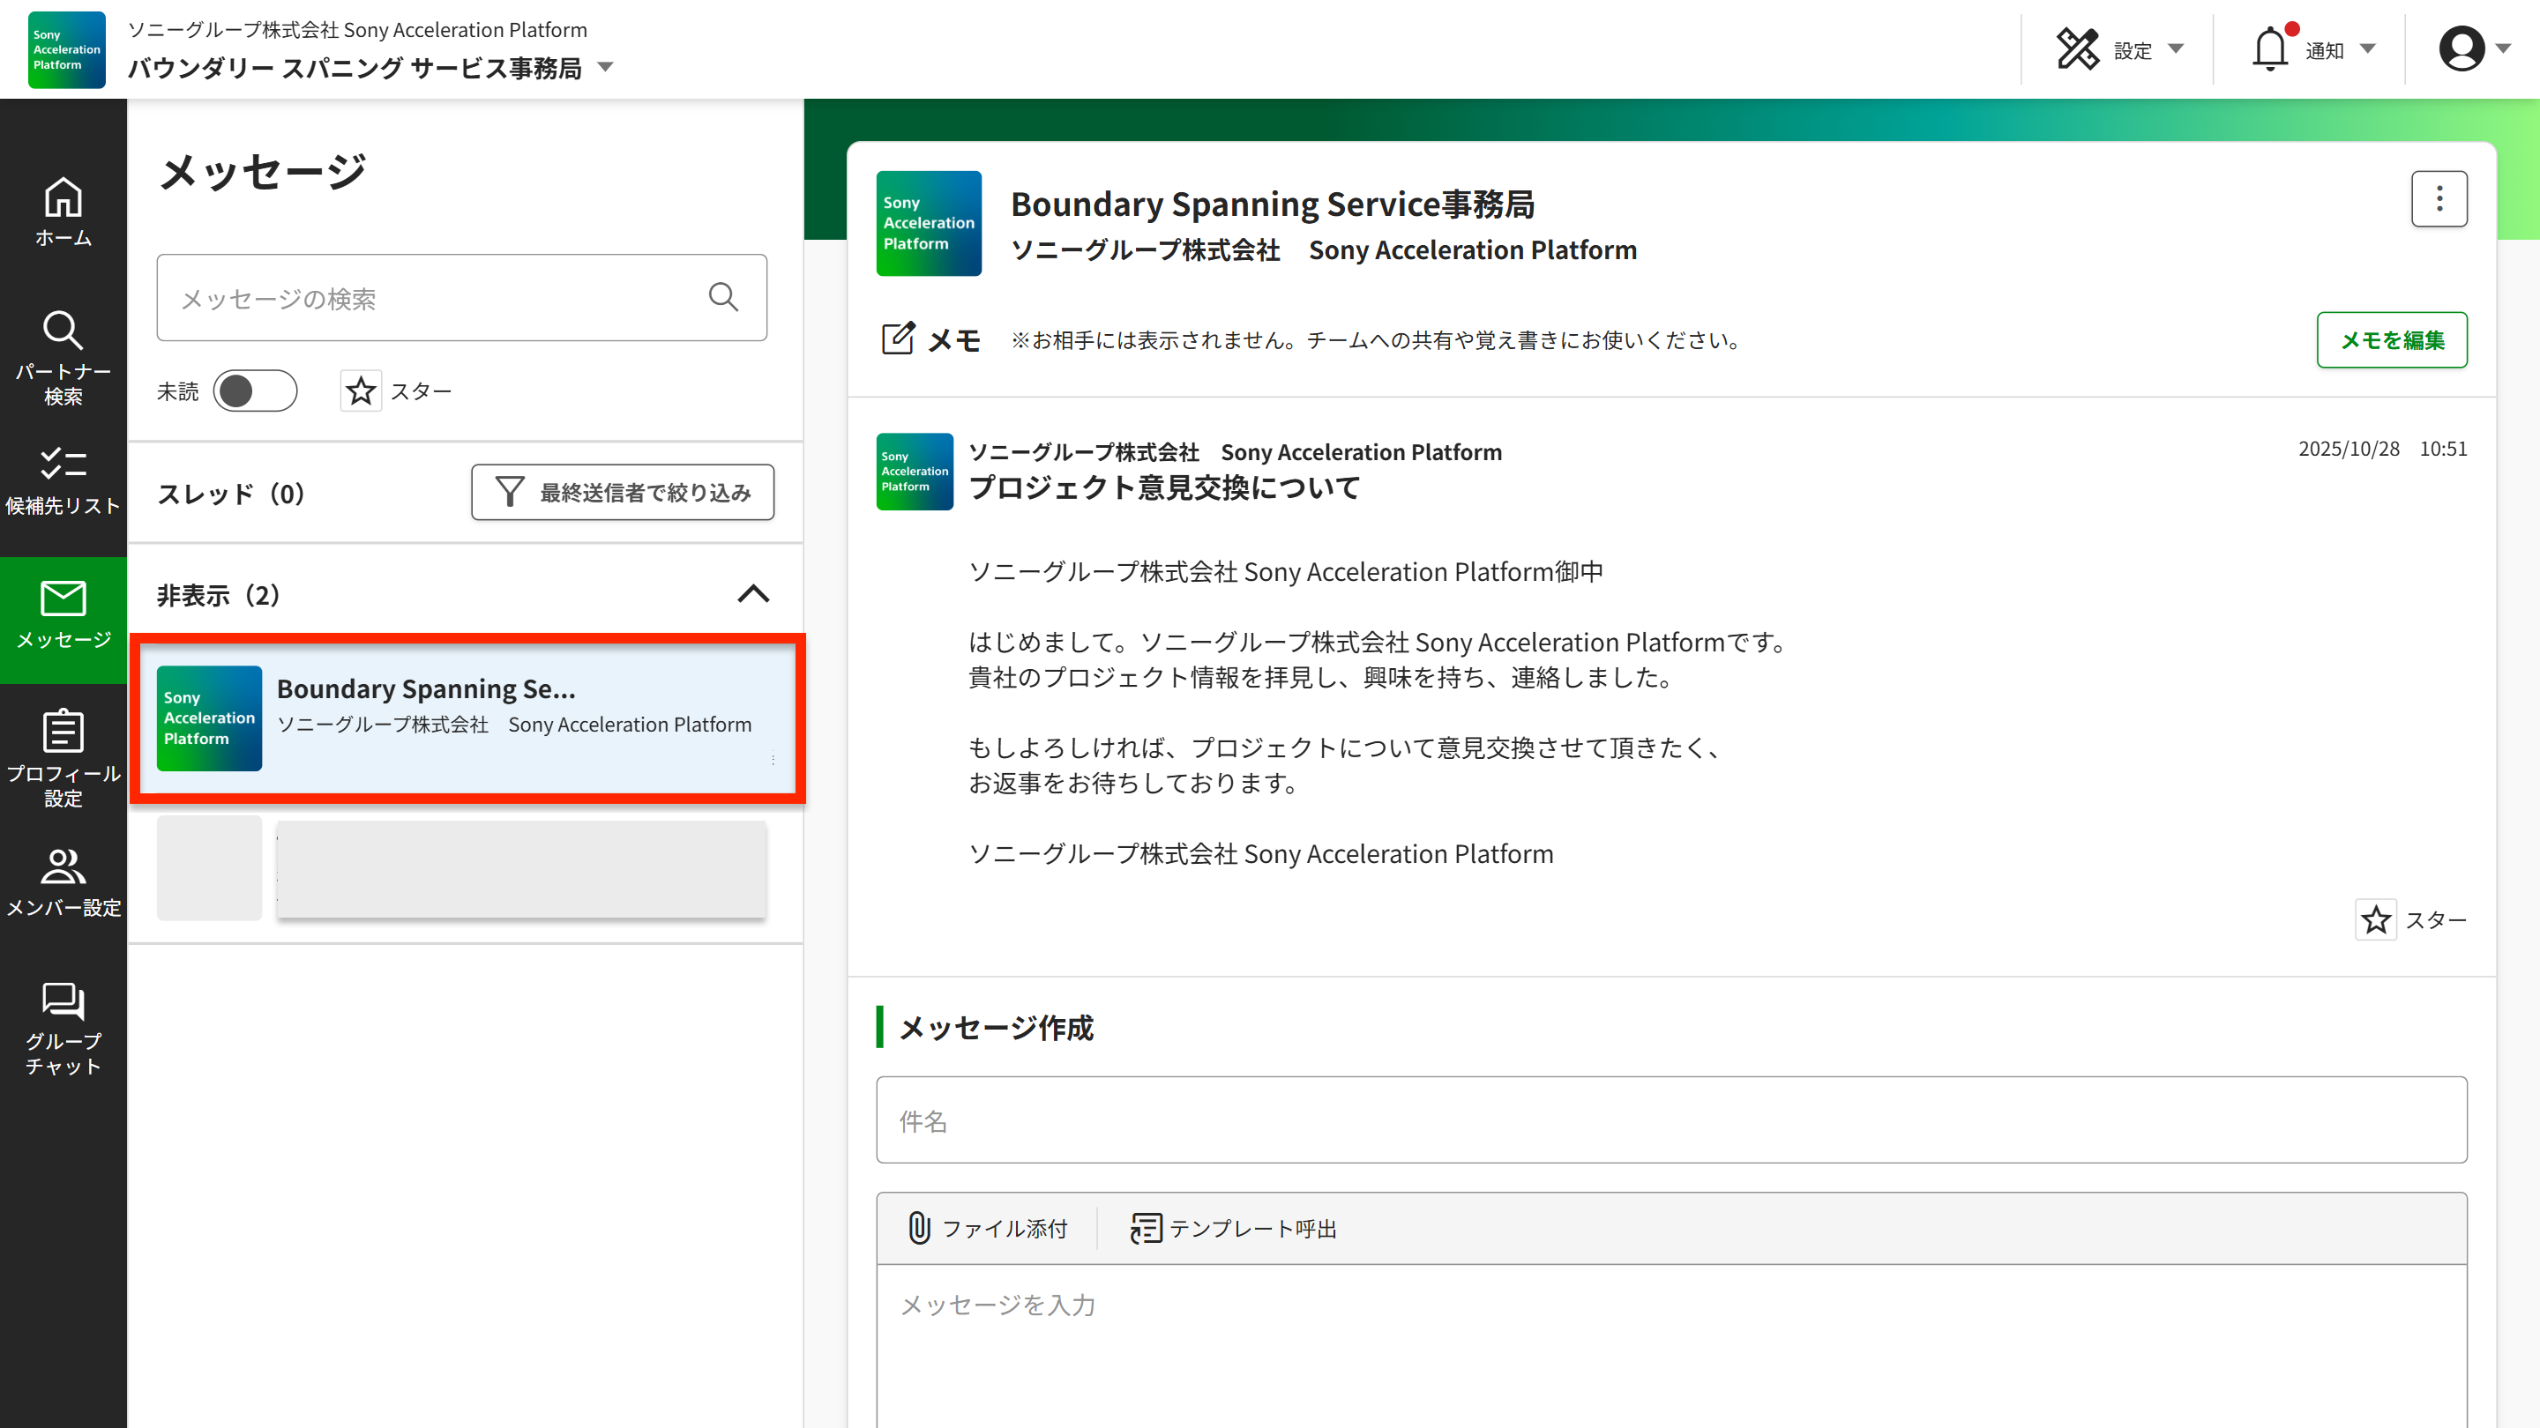This screenshot has width=2540, height=1428.
Task: Open the settings (設定) dropdown
Action: click(2121, 49)
